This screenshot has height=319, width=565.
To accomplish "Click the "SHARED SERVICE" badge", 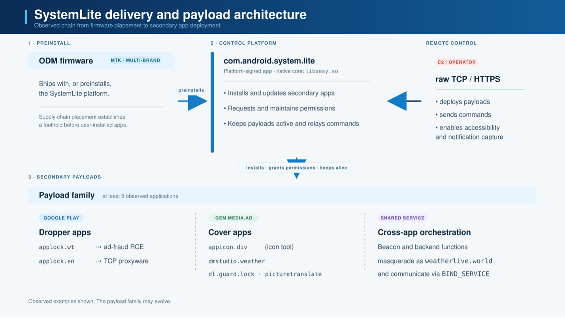I will 402,218.
